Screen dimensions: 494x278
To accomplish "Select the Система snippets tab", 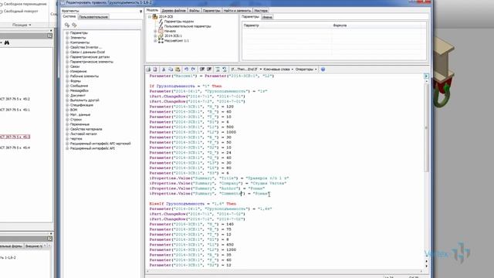I will point(69,16).
